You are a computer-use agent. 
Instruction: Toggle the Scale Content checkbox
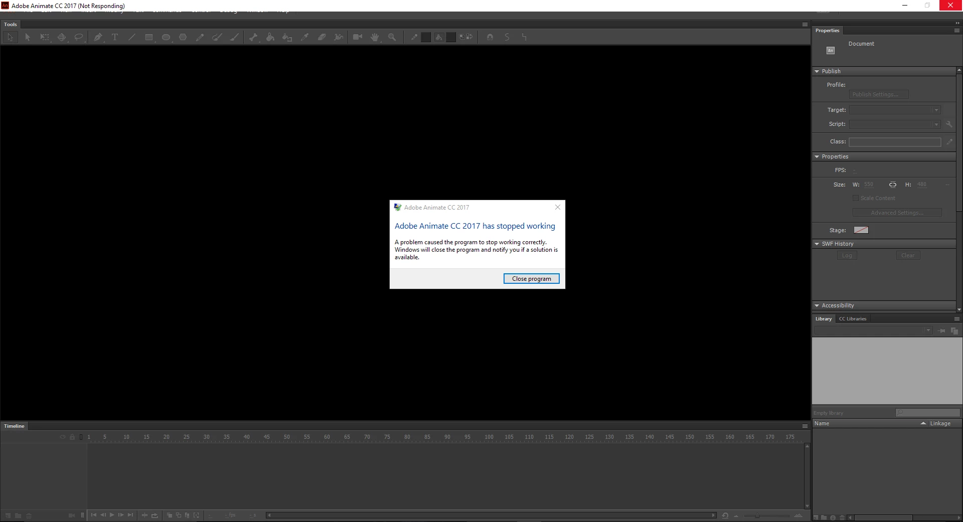pos(856,198)
